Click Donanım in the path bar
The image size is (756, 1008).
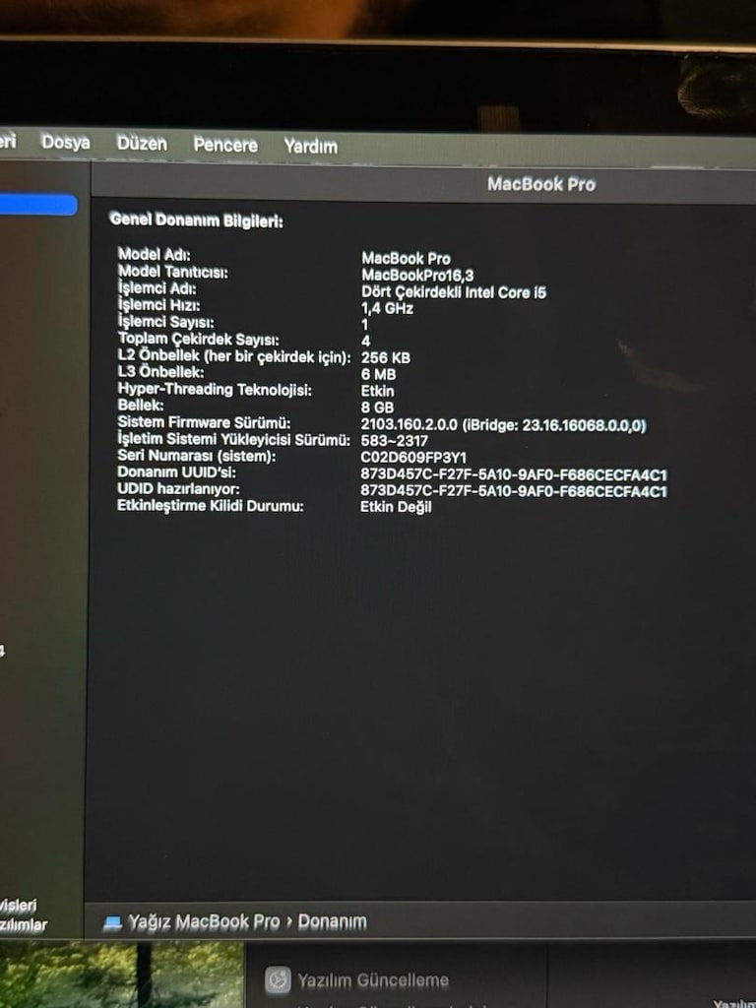coord(332,921)
